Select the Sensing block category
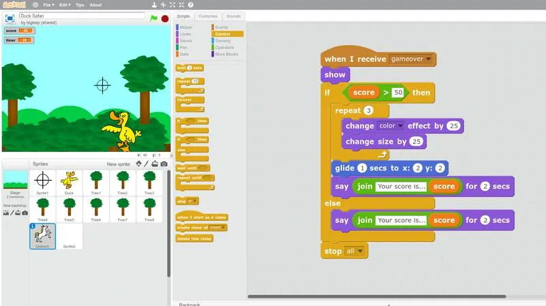The width and height of the screenshot is (546, 306). click(223, 40)
